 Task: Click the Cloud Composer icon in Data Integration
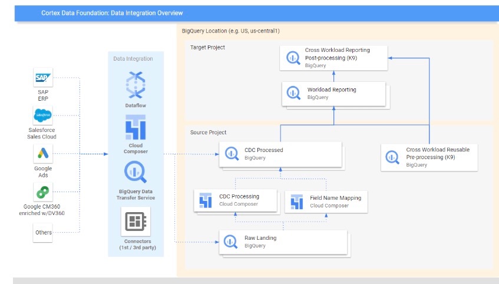136,127
